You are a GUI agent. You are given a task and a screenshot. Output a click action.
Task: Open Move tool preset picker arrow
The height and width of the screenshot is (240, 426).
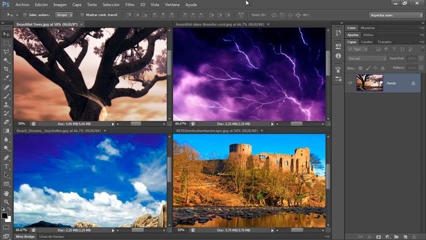point(17,15)
